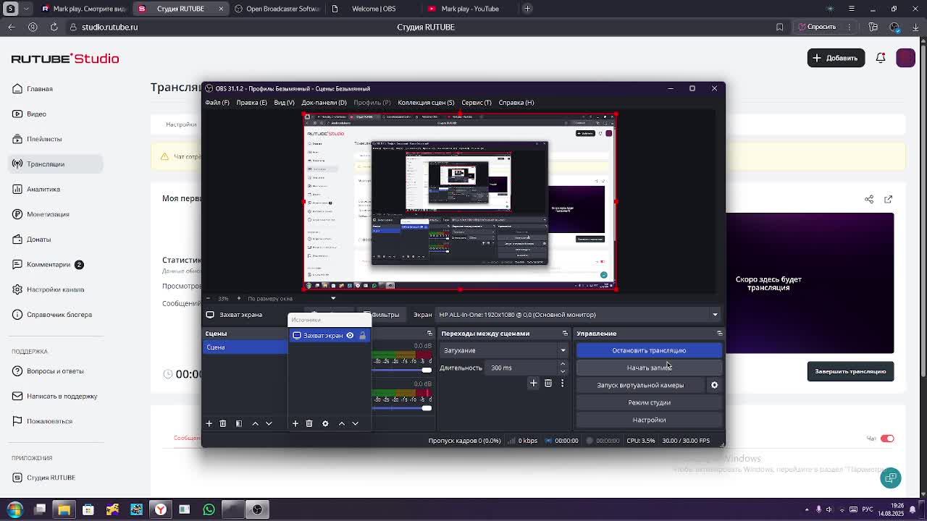927x521 pixels.
Task: Bookmark the page in the address bar
Action: [779, 27]
